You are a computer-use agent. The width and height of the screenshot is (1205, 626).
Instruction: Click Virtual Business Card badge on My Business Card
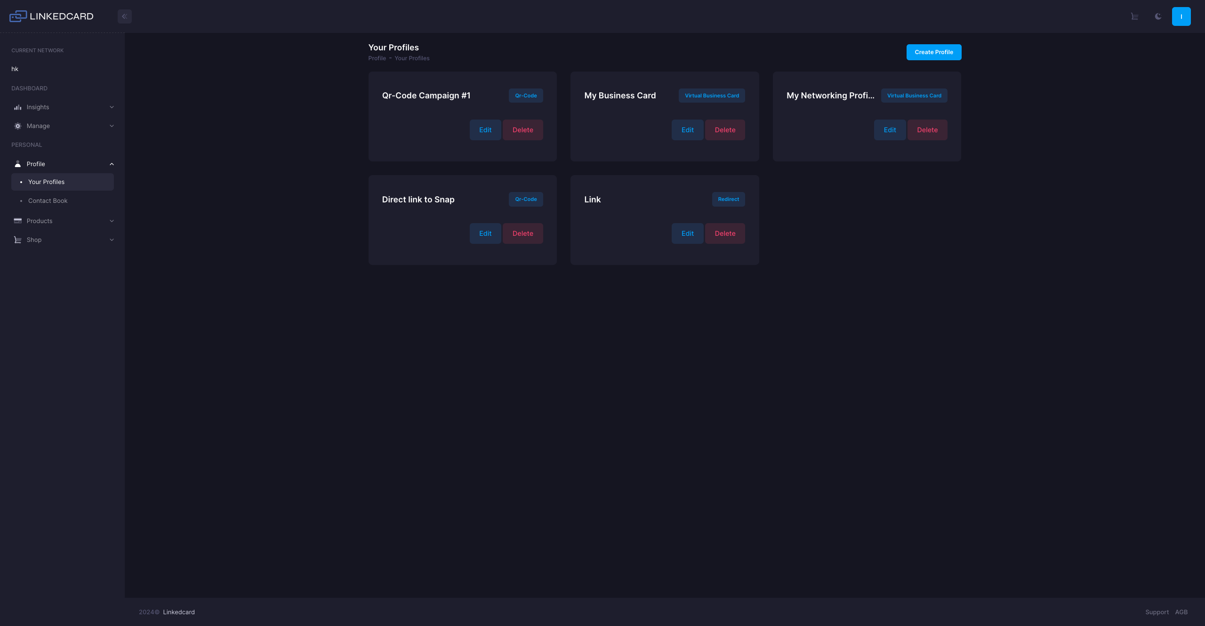[x=712, y=96]
